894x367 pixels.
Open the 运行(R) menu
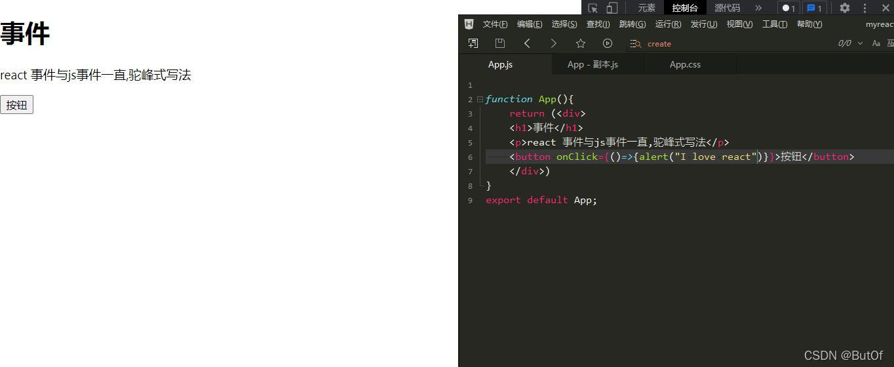coord(668,24)
